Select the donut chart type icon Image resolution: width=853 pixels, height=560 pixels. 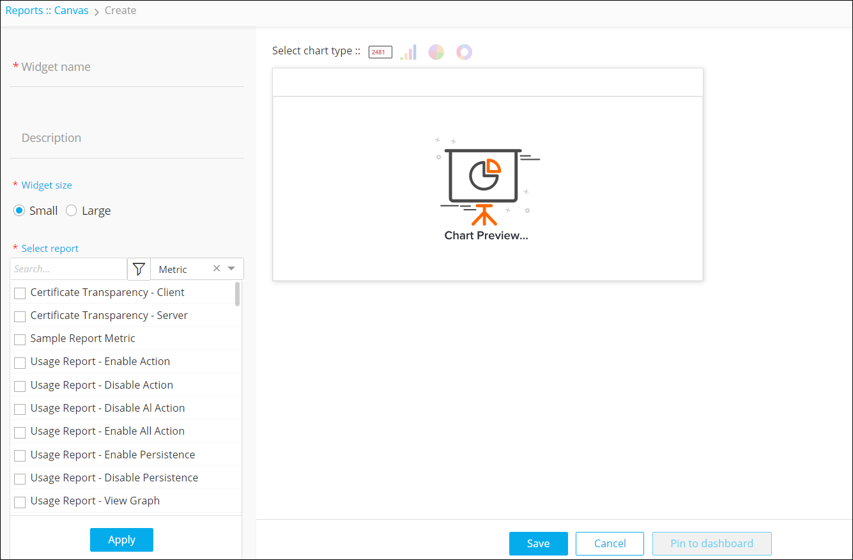[465, 52]
